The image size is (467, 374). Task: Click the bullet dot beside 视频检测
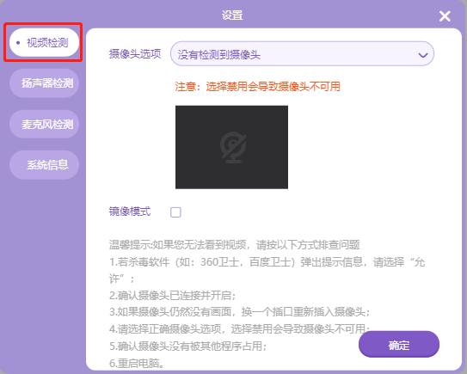pyautogui.click(x=18, y=43)
